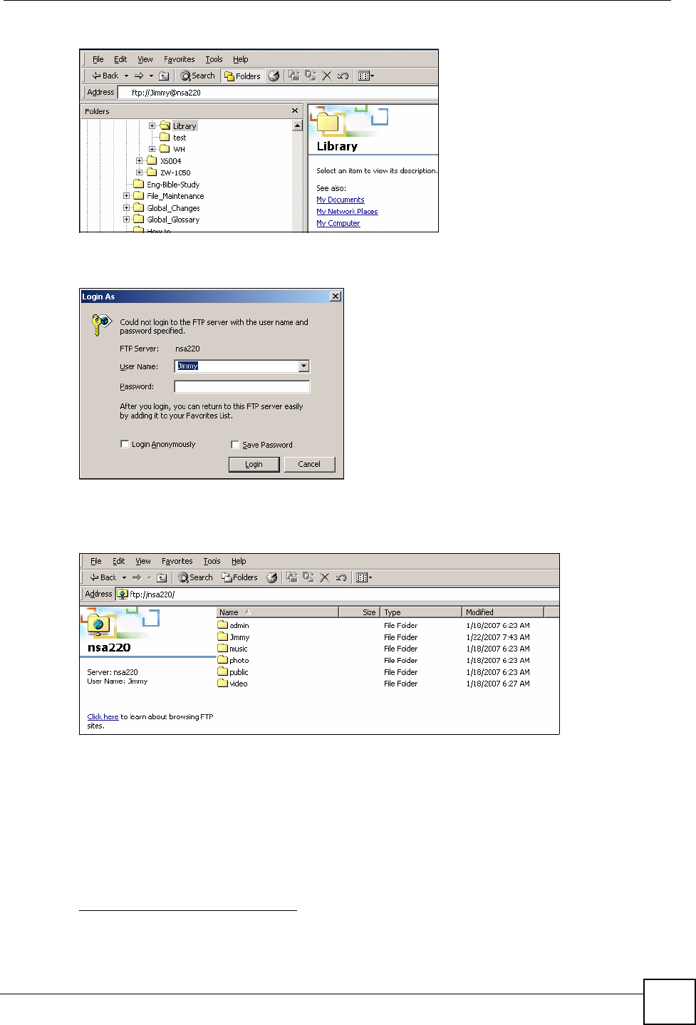This screenshot has height=1025, width=696.
Task: Check Login Anonymously checkbox
Action: [125, 444]
